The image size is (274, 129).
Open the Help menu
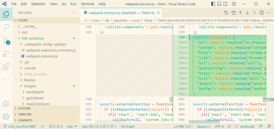[102, 4]
